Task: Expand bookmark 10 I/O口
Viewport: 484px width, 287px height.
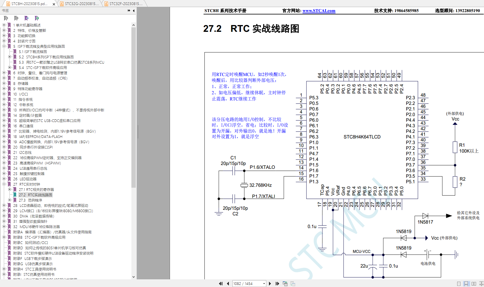Action: click(x=4, y=94)
